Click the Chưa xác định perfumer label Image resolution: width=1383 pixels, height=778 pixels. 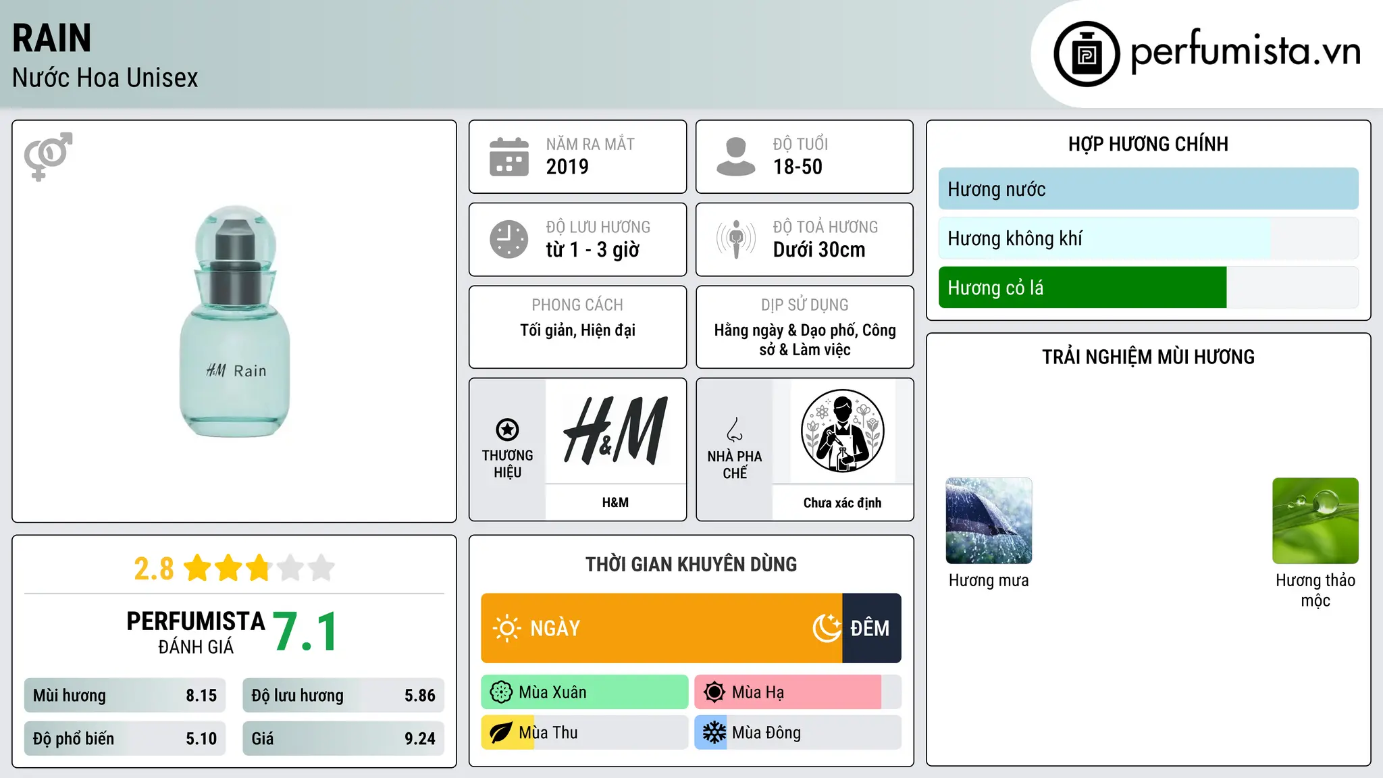842,502
